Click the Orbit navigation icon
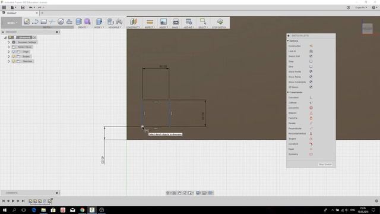 tap(168, 193)
